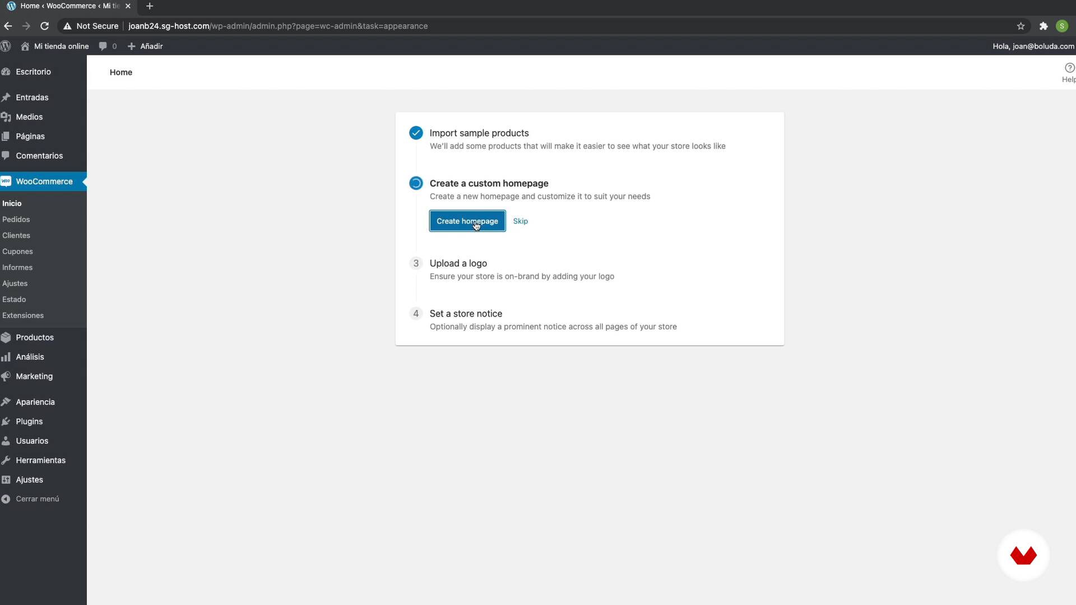Select the Import sample products step title
The height and width of the screenshot is (605, 1076).
tap(479, 133)
